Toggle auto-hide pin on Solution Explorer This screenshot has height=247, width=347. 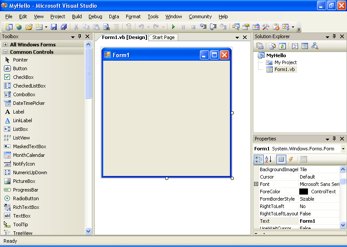coord(334,37)
